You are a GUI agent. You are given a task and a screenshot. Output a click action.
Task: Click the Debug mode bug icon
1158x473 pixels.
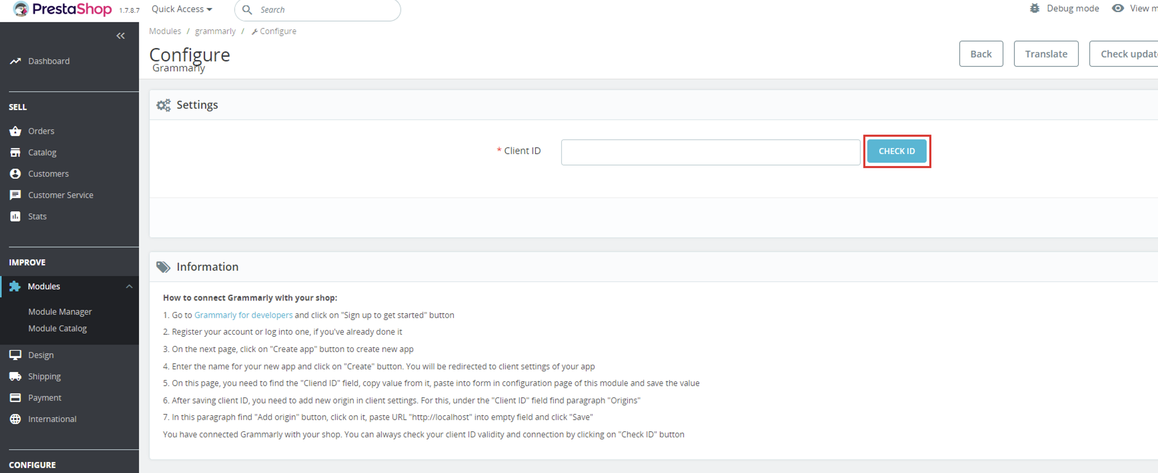[x=1034, y=8]
